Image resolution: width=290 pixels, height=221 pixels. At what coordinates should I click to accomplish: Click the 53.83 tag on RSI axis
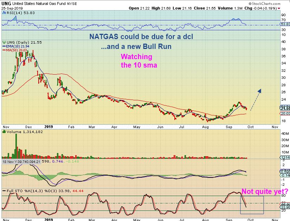(x=285, y=24)
